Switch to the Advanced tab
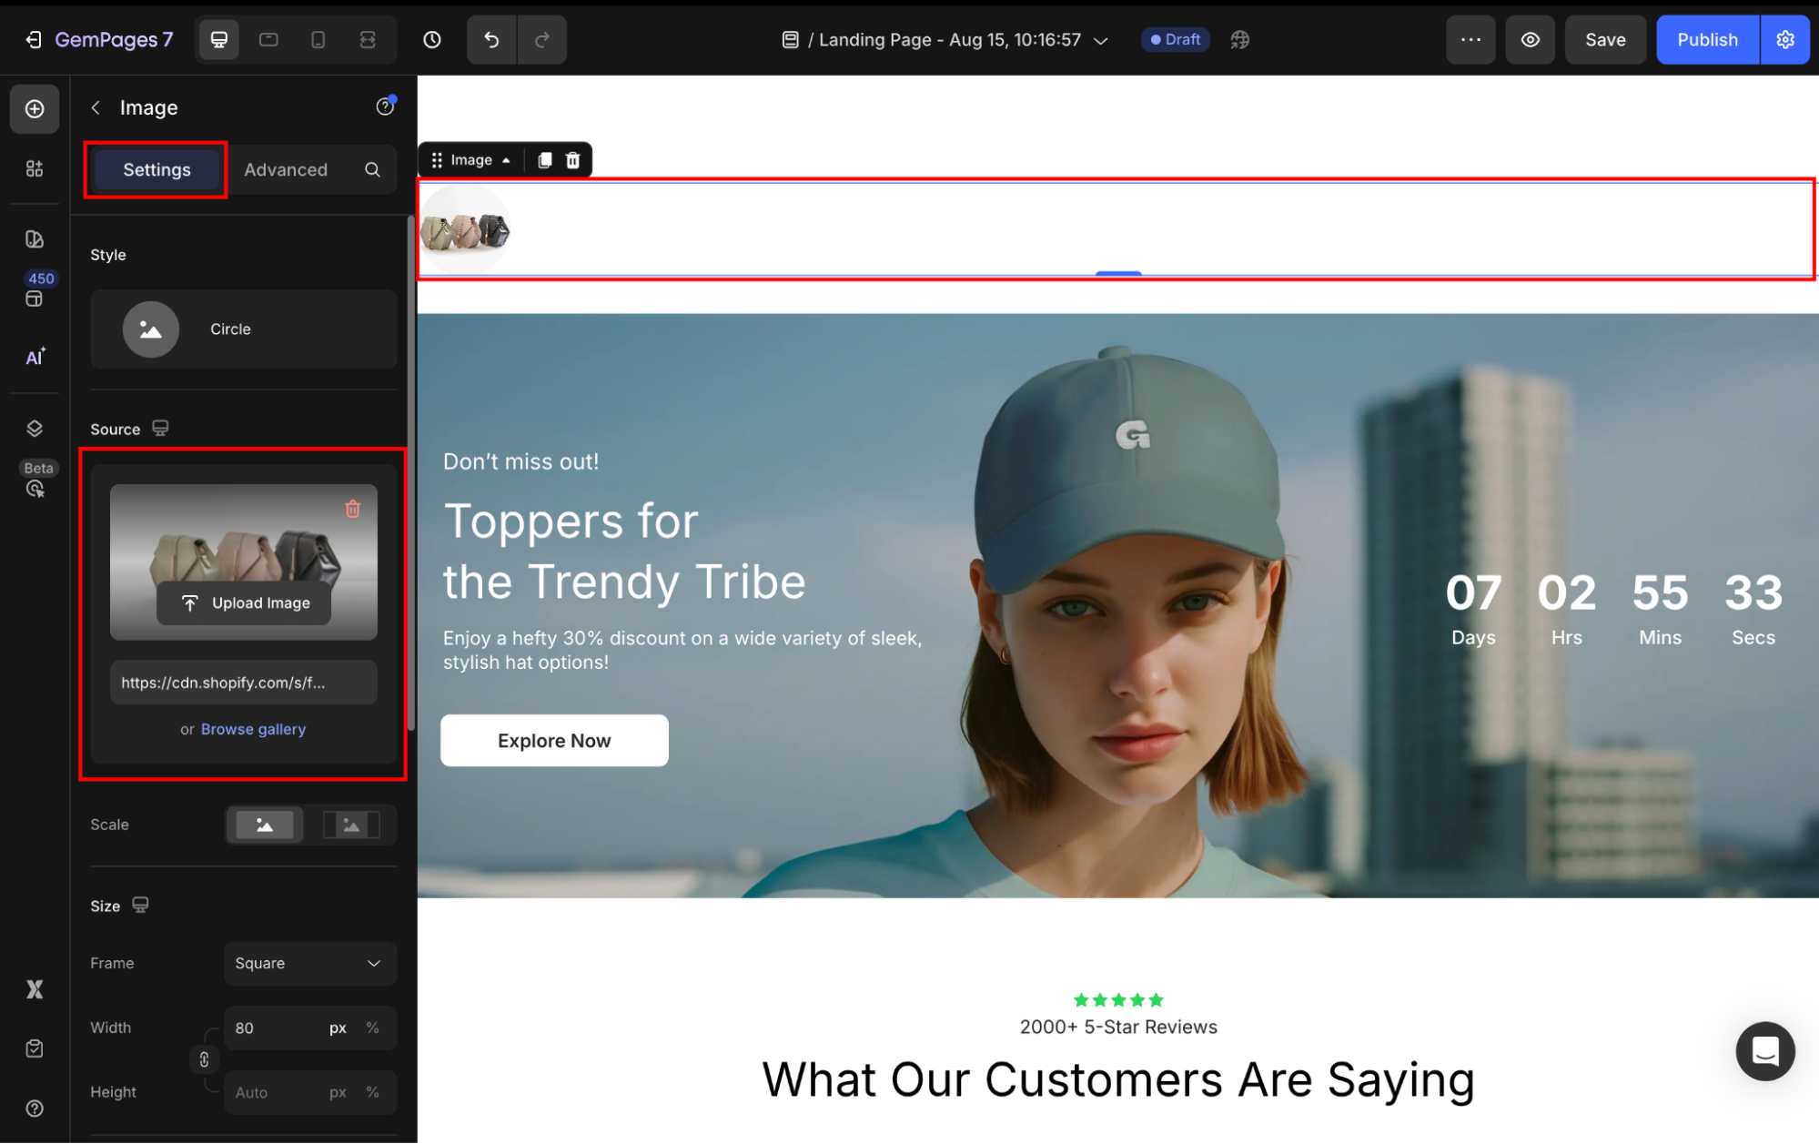The image size is (1819, 1144). coord(286,170)
